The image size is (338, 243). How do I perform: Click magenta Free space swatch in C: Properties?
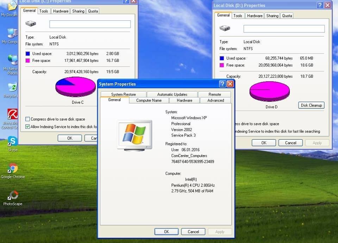coord(27,60)
